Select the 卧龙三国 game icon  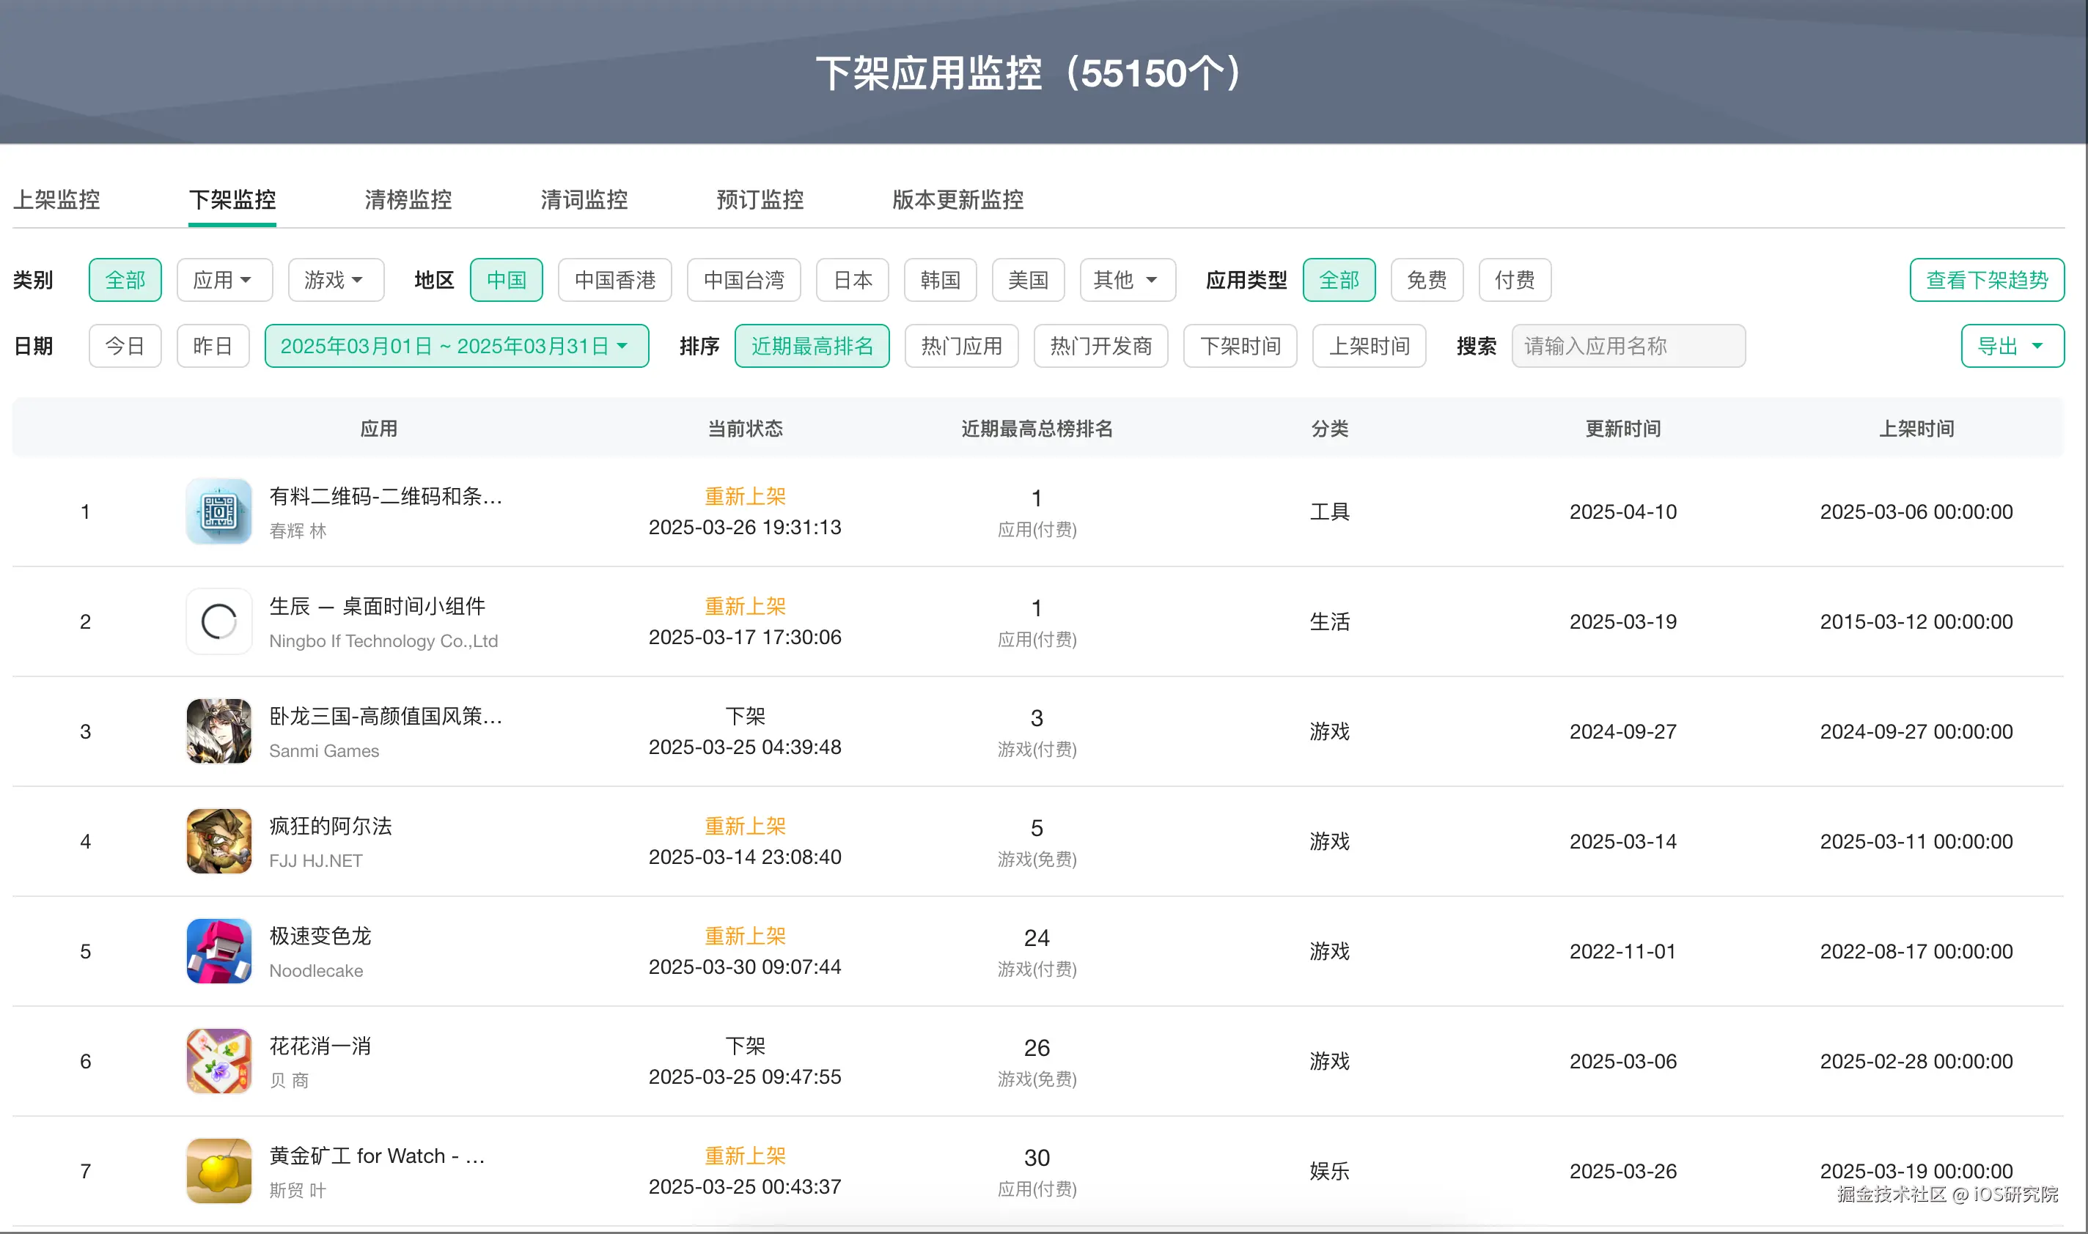(218, 731)
